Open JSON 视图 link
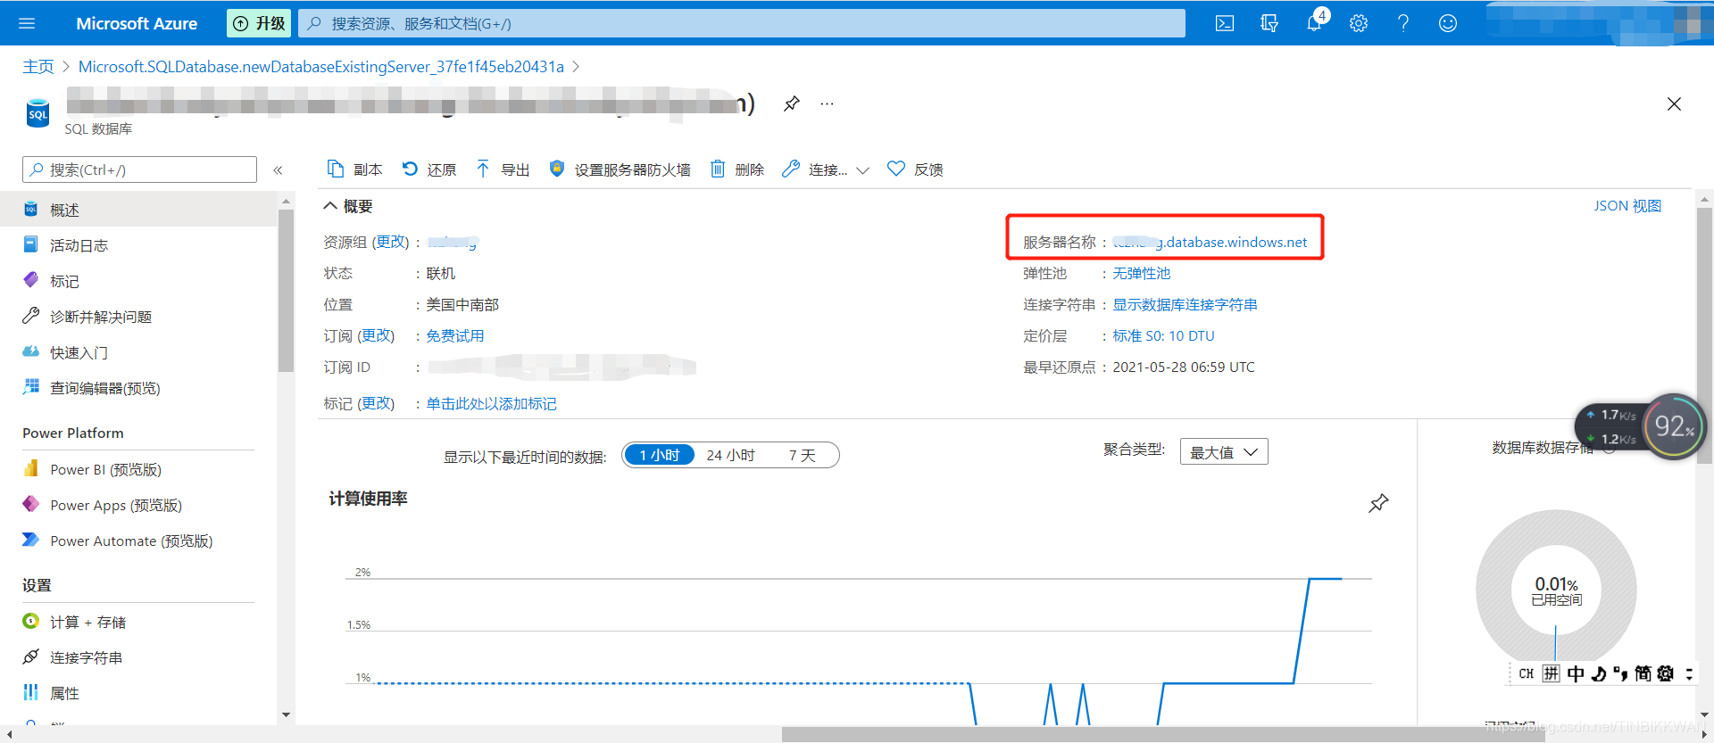The width and height of the screenshot is (1714, 743). 1627,206
